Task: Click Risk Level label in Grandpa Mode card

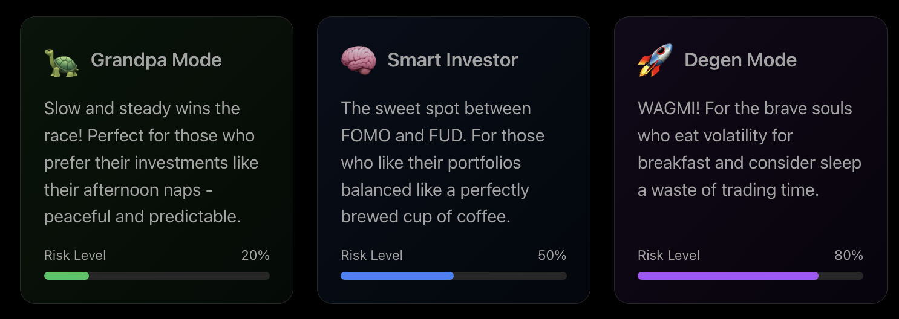Action: click(75, 256)
